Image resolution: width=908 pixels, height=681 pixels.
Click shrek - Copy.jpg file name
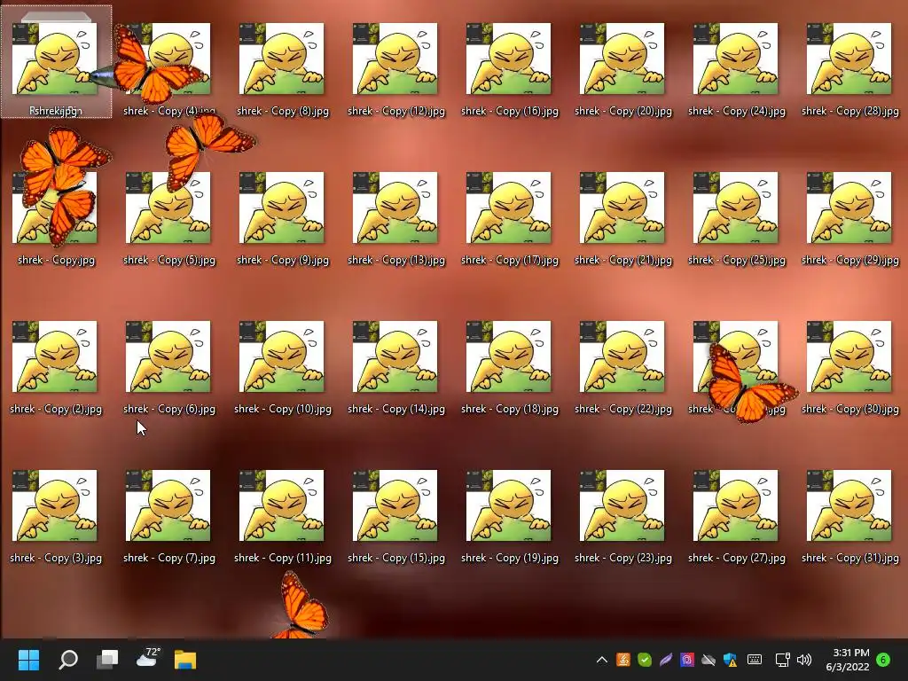click(56, 260)
